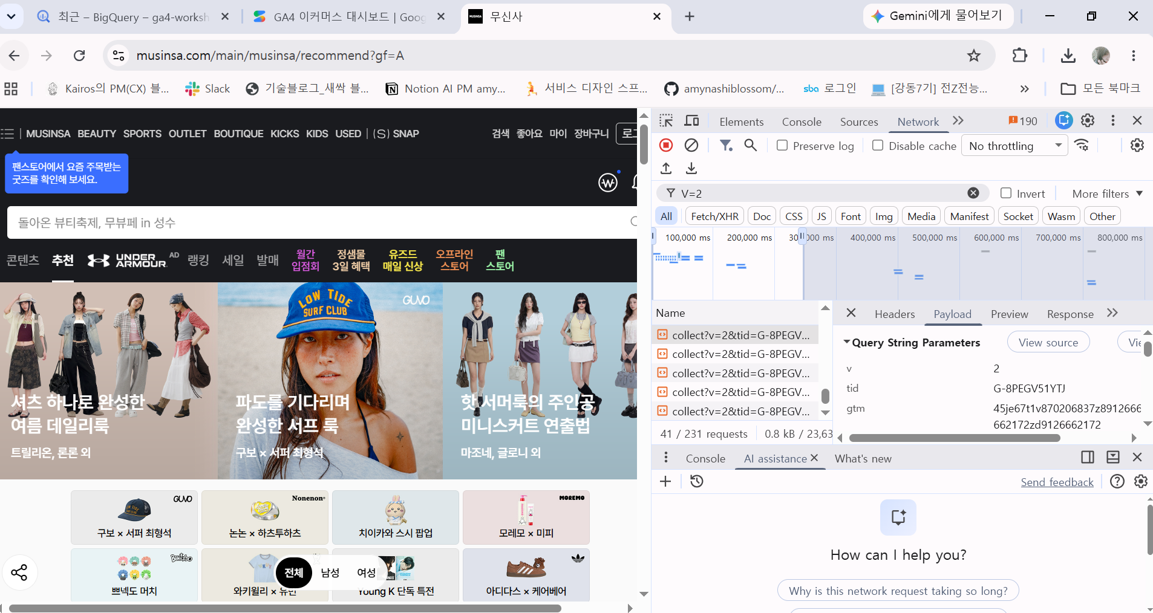Image resolution: width=1153 pixels, height=613 pixels.
Task: Filter requests by CSS type
Action: click(794, 216)
